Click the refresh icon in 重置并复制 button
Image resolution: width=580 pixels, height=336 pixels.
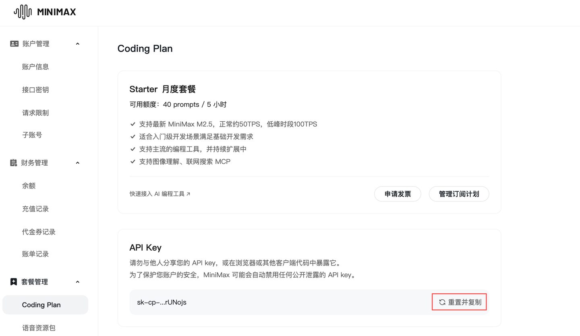442,301
